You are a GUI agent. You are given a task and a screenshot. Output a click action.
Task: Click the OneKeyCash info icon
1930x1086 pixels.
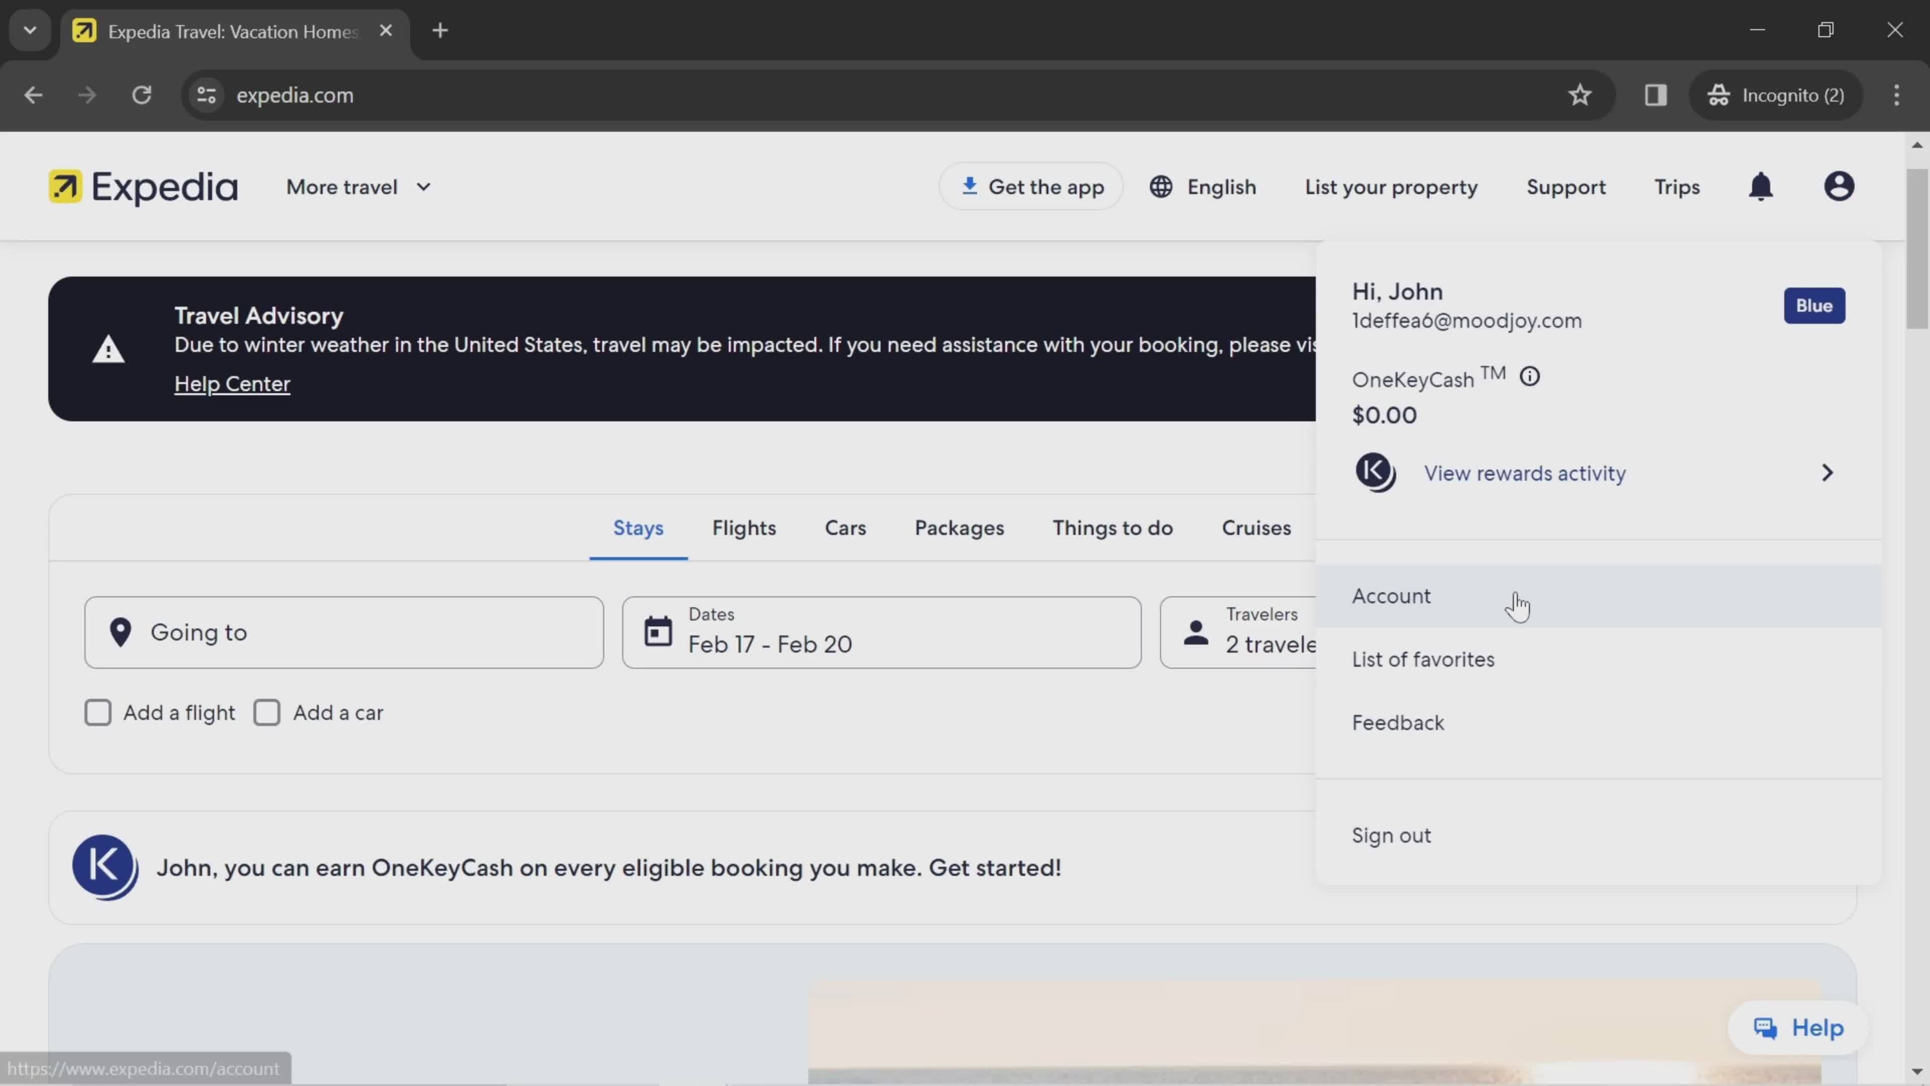click(1530, 376)
